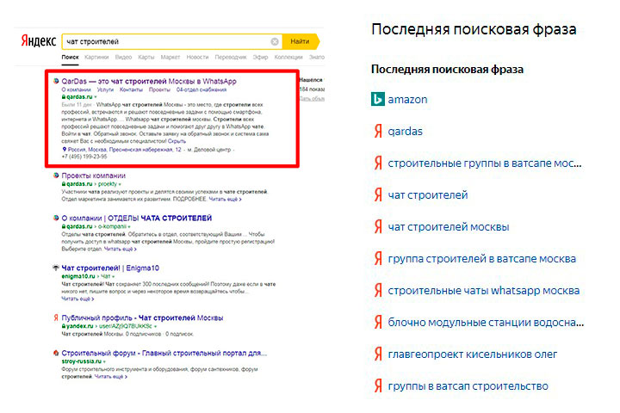Expand the arrow after qardas.ru › o-kompanii
The image size is (620, 413).
129,227
